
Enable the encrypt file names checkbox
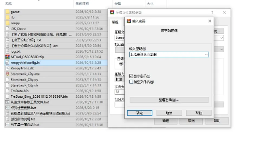click(x=131, y=82)
